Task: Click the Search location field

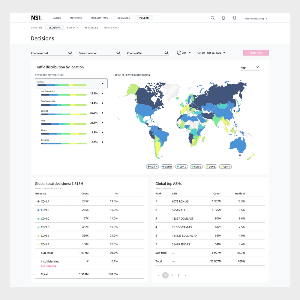Action: click(100, 53)
